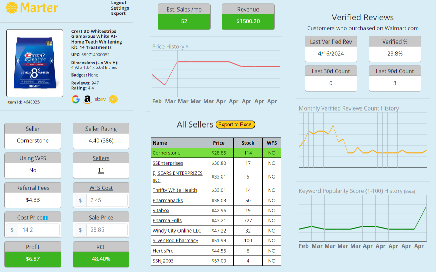Click the Keyword Popularity Score History chart
This screenshot has height=272, width=436.
point(363,219)
